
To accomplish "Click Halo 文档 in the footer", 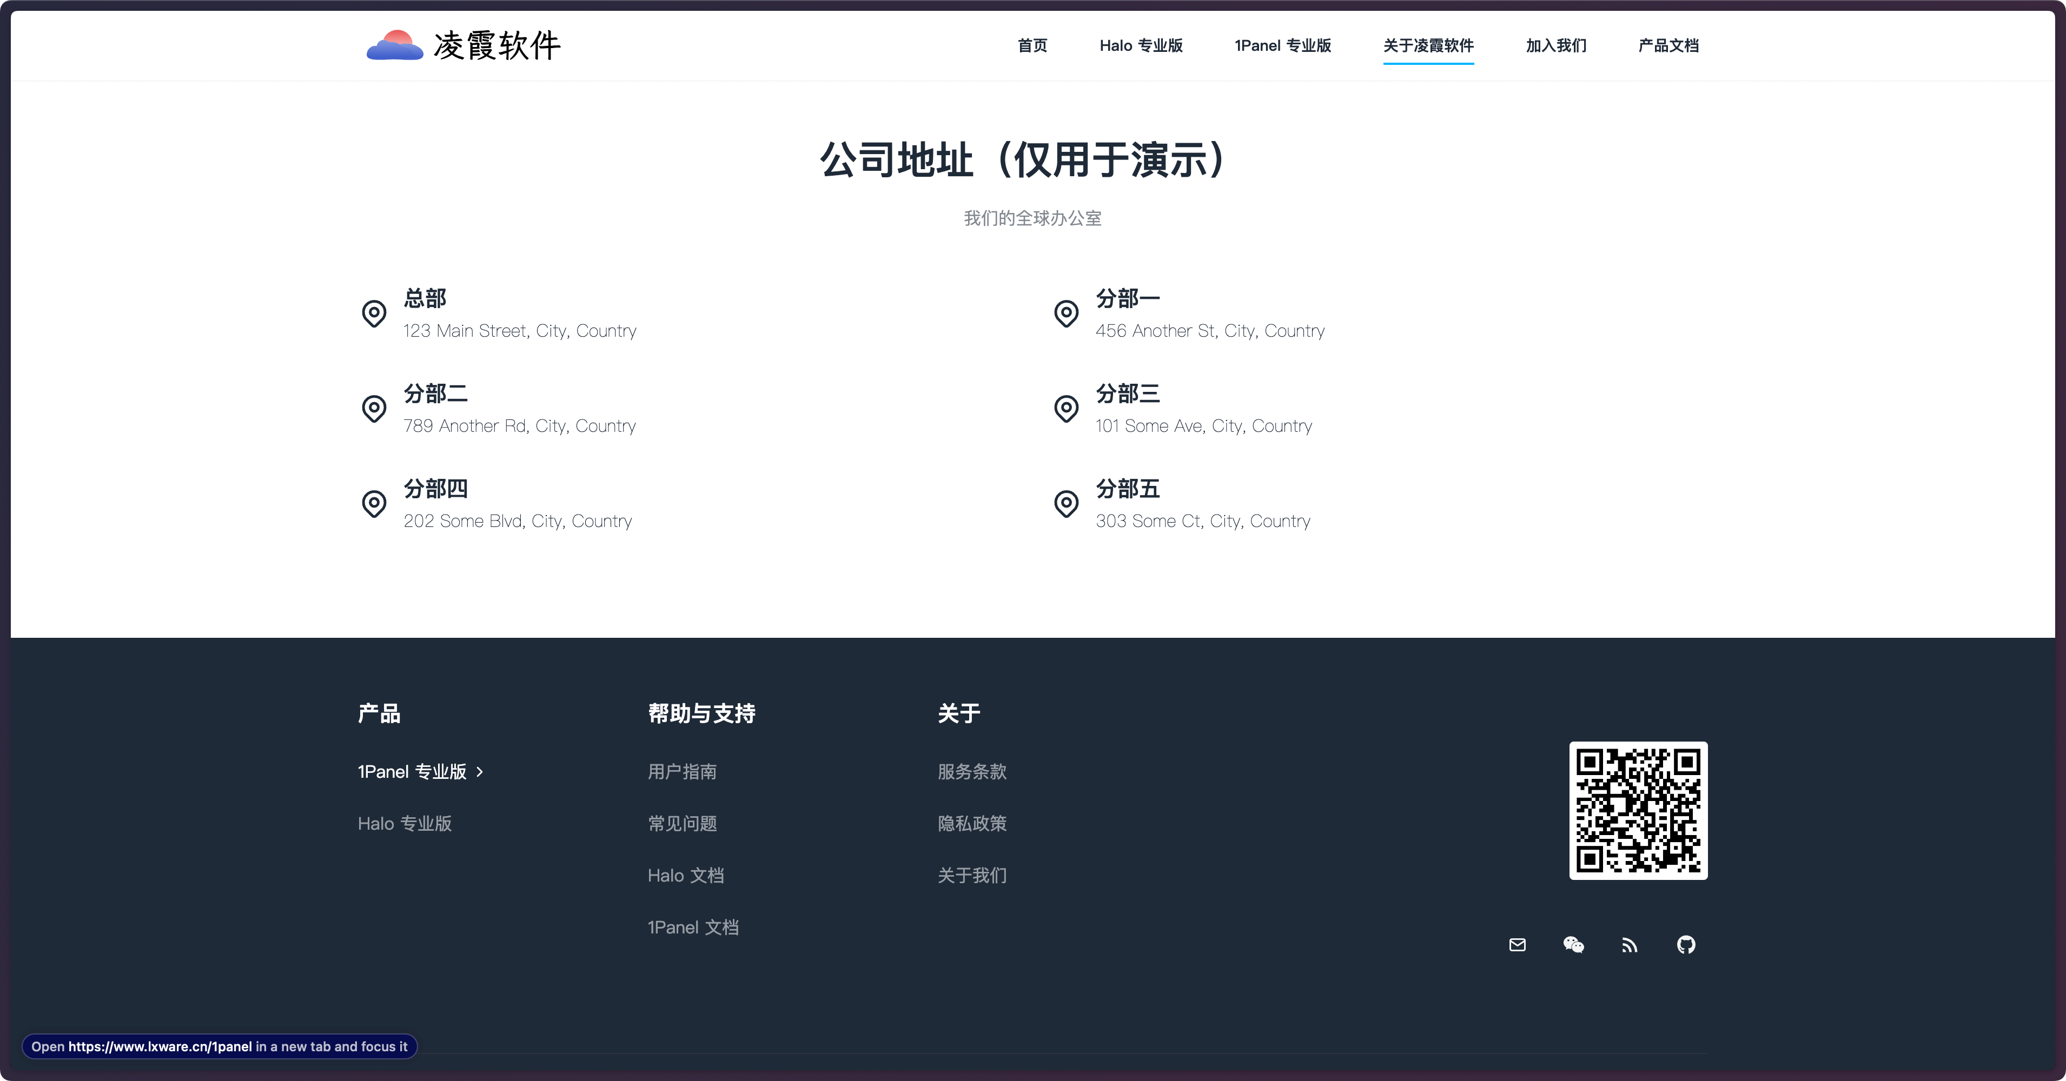I will click(685, 875).
